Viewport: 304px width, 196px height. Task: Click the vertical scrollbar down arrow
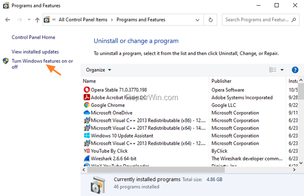tap(301, 163)
